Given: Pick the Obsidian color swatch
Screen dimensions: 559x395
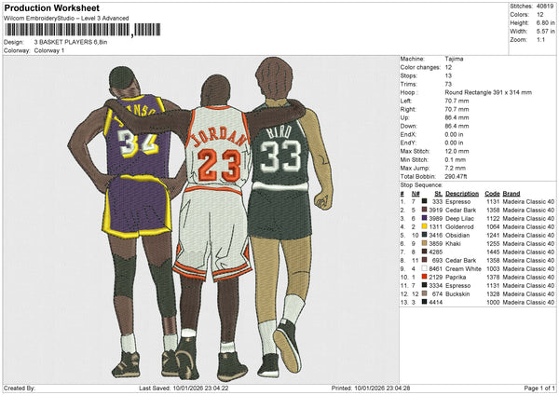Looking at the screenshot, I should coord(424,236).
